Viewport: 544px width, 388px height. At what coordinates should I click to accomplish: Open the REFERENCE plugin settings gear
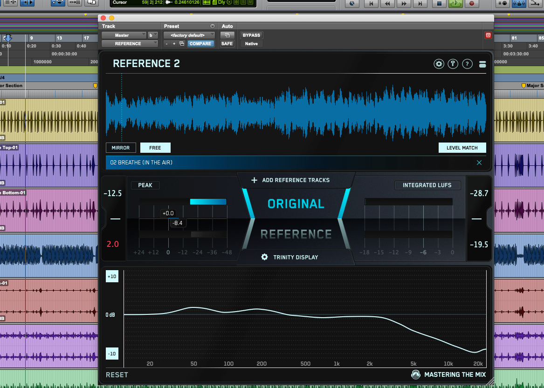coord(439,64)
